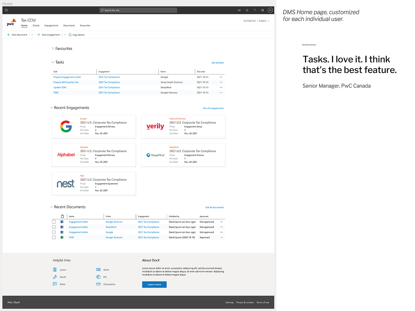Open the Update TEAC task link

(x=60, y=88)
